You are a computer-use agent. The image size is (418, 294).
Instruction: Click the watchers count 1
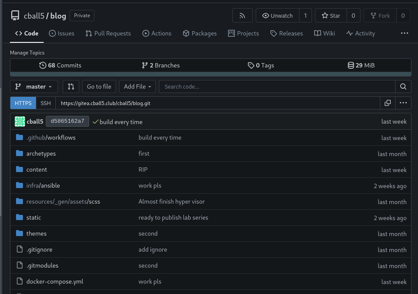coord(305,16)
